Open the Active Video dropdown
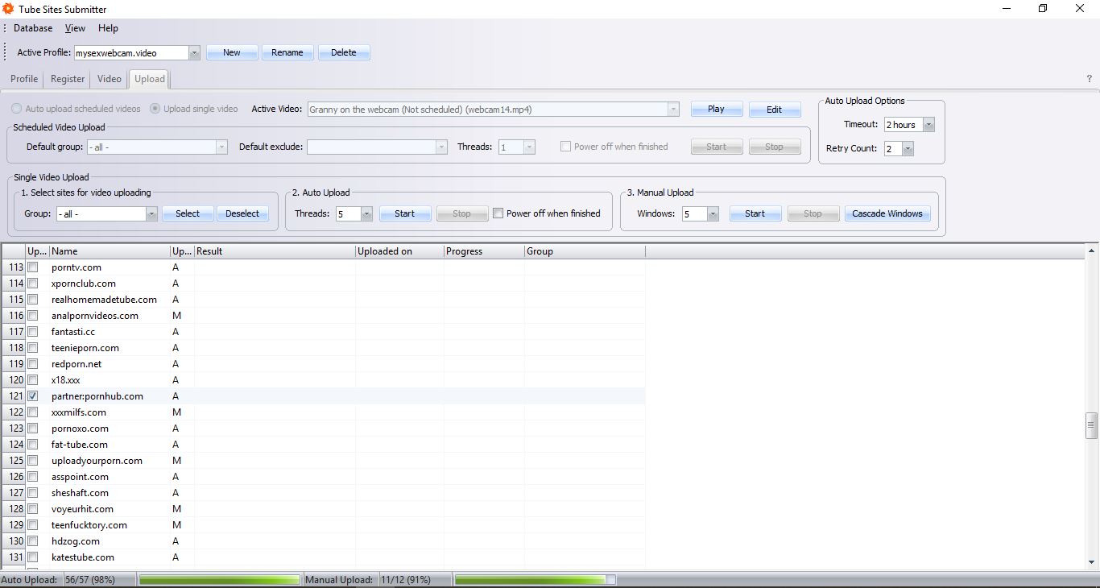 pyautogui.click(x=673, y=110)
